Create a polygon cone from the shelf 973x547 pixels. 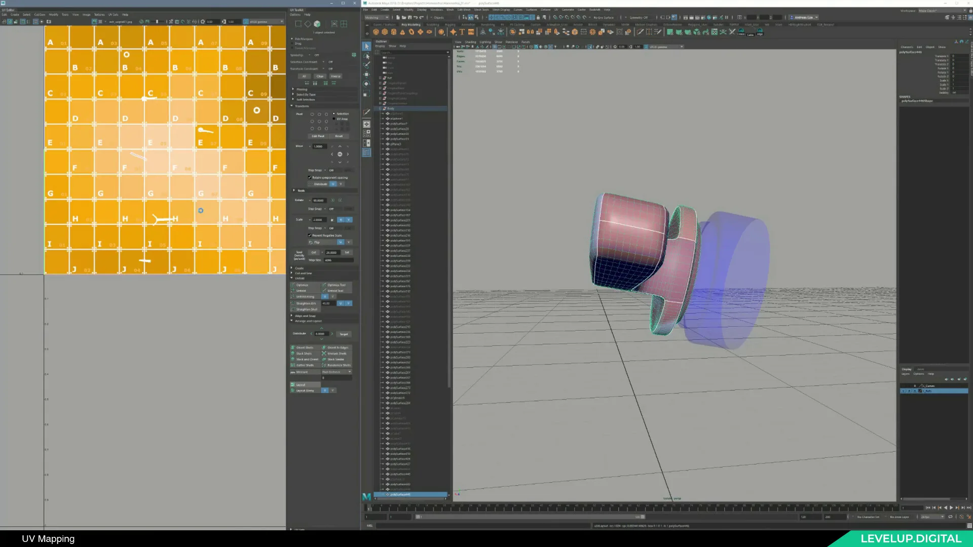(x=403, y=32)
